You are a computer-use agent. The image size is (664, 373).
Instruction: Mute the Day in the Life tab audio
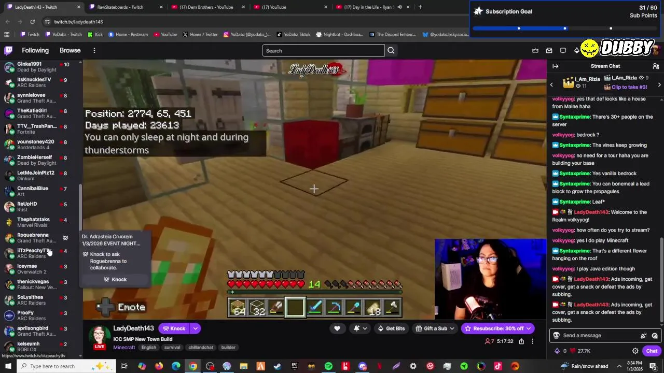tap(400, 7)
